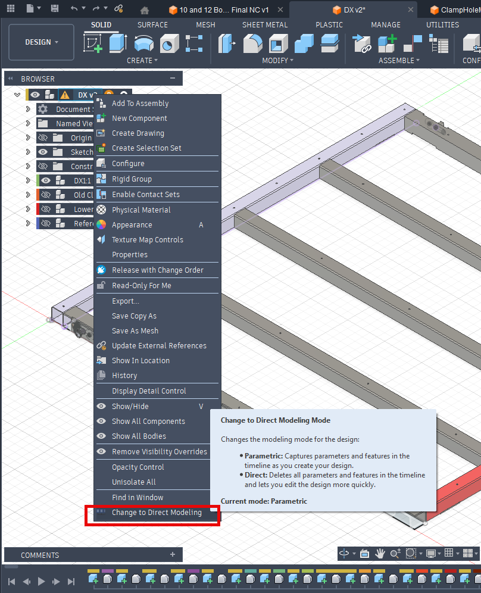Click the Save icon
This screenshot has width=481, height=593.
[x=55, y=8]
